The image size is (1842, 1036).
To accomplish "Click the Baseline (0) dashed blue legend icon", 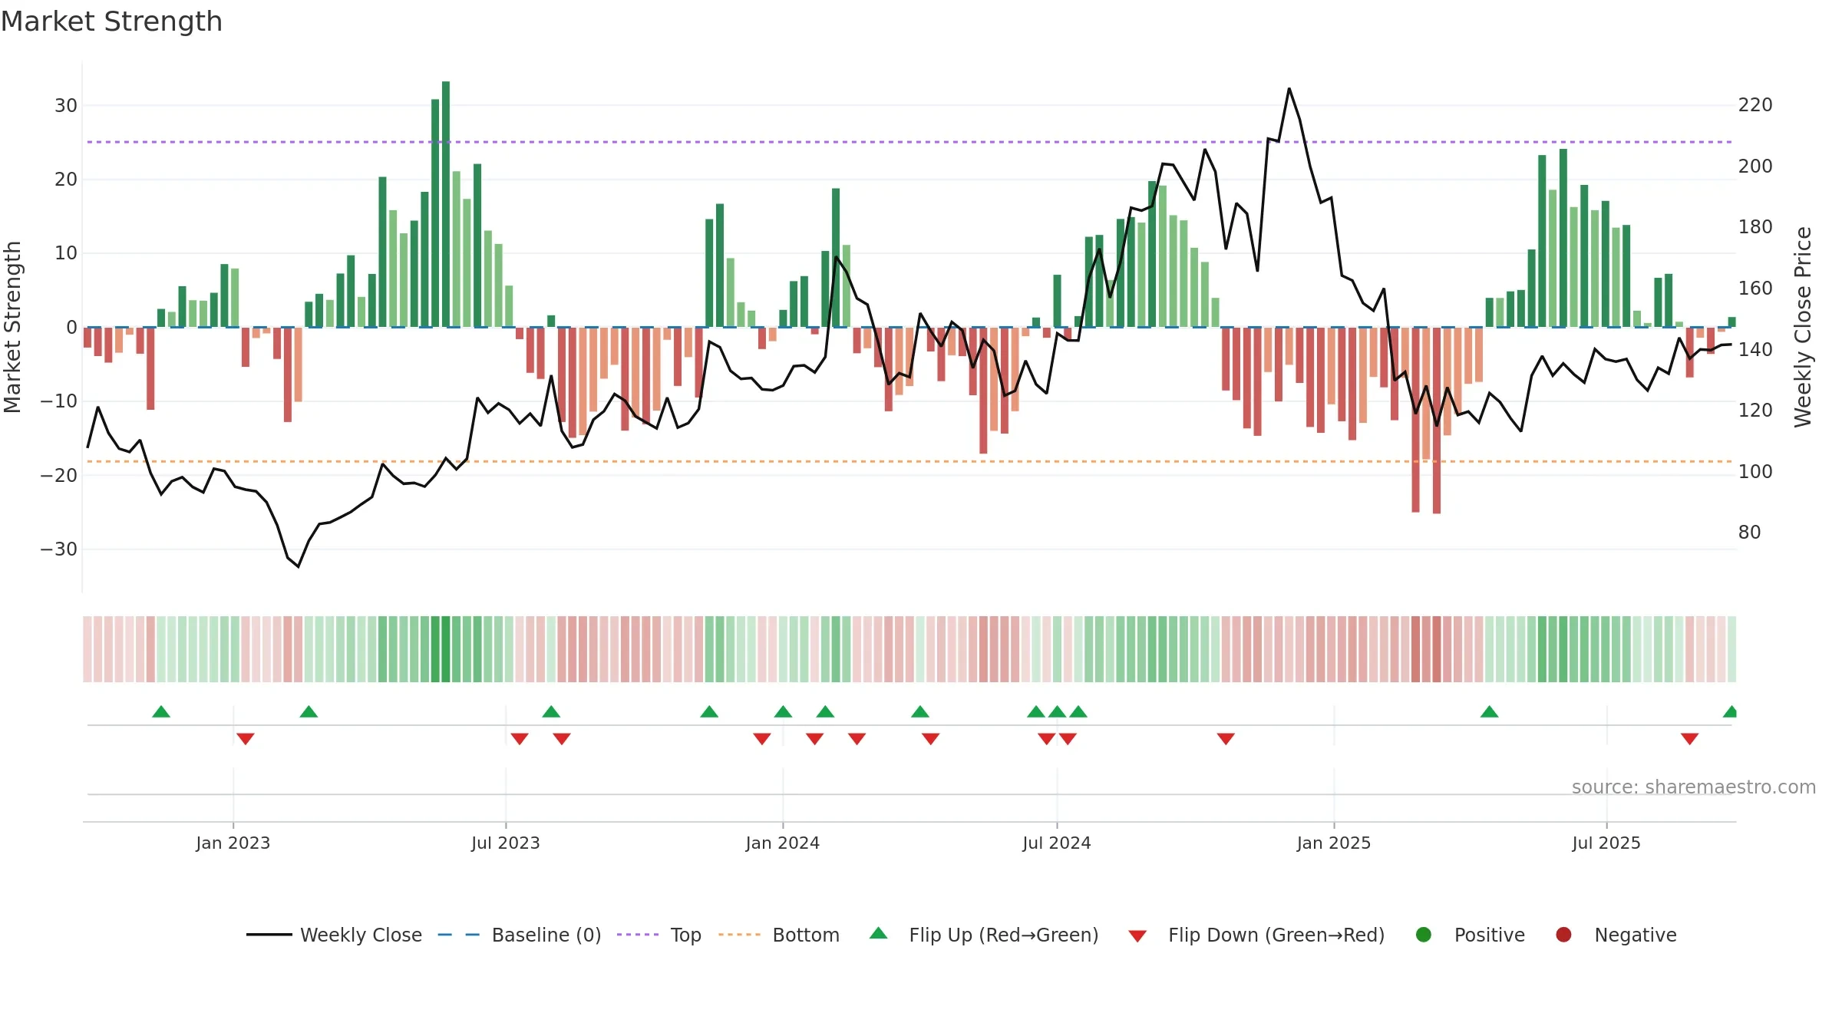I will [x=458, y=935].
